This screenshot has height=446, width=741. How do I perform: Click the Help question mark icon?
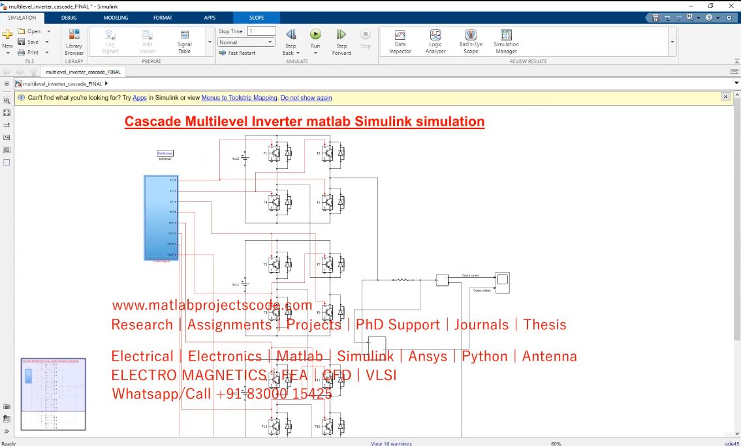(x=709, y=18)
